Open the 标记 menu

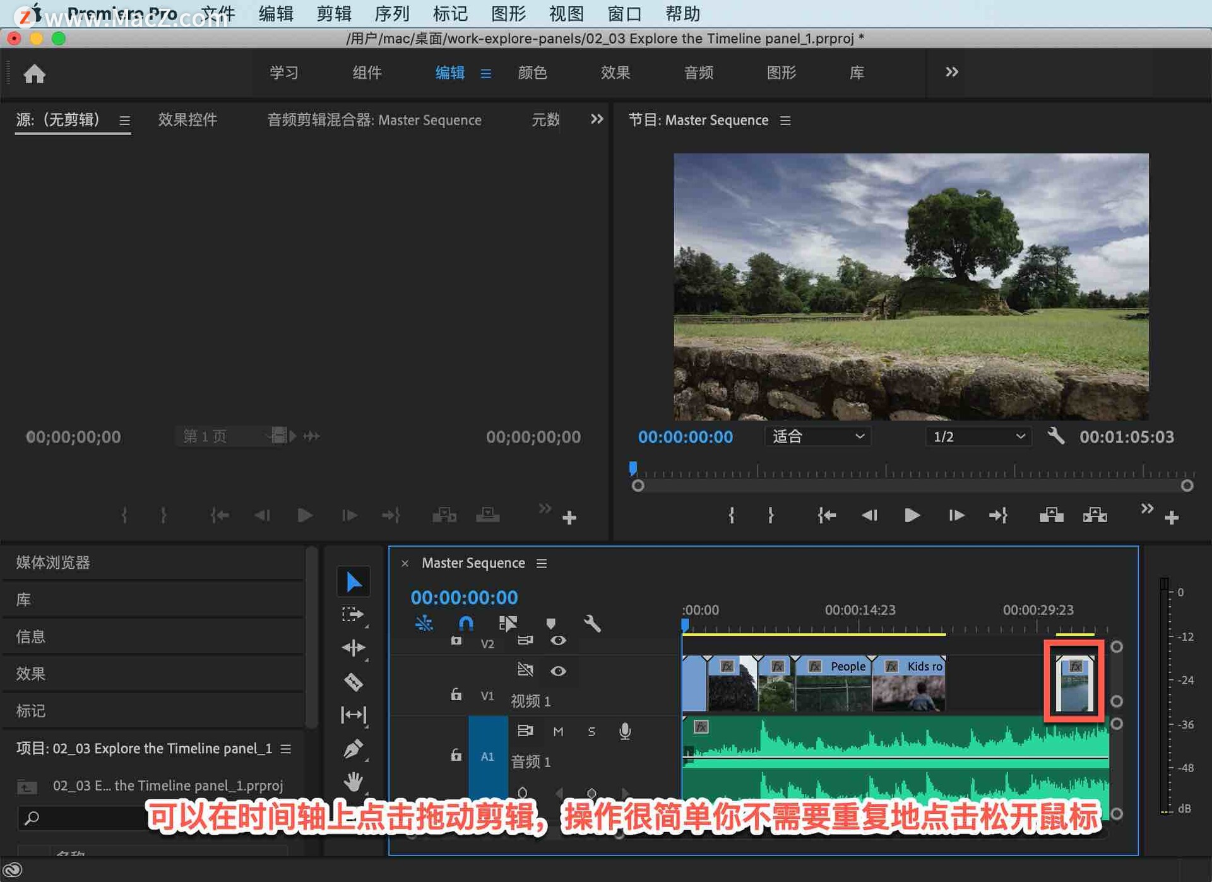pos(450,13)
